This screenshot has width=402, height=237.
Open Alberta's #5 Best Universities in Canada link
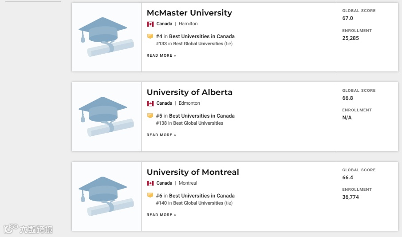[x=201, y=116]
